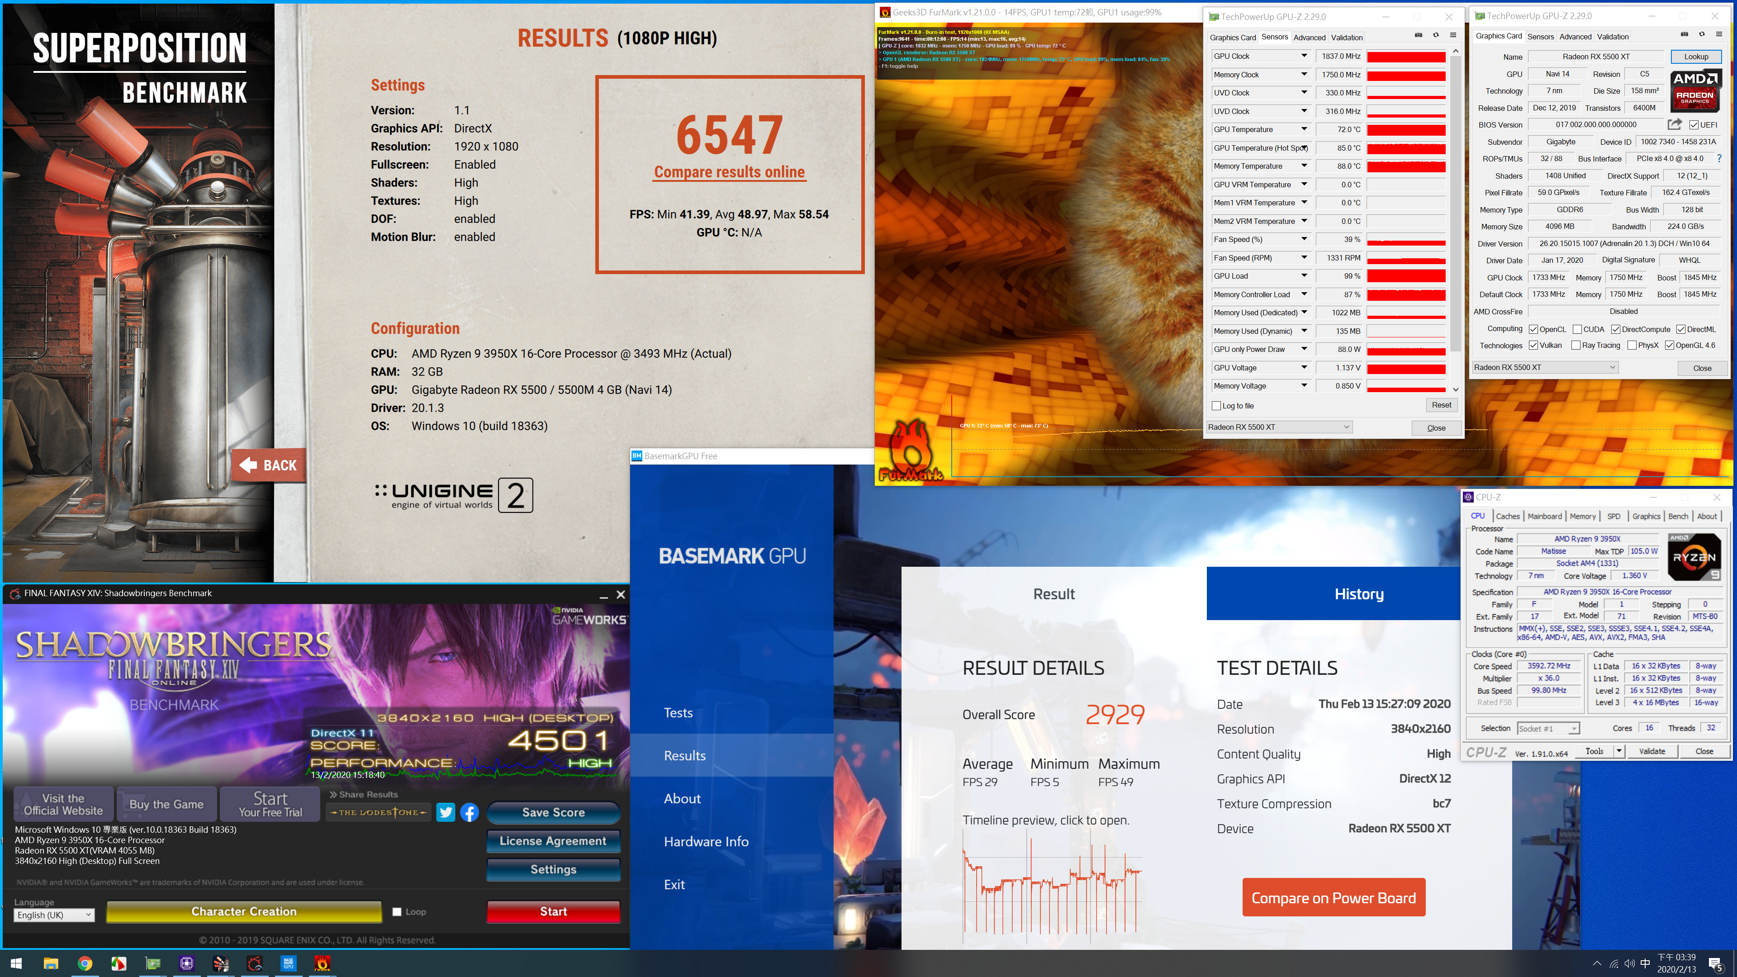Image resolution: width=1737 pixels, height=977 pixels.
Task: Click Bus Interface question mark help
Action: 1719,158
